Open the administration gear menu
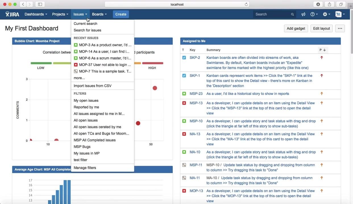Screen dimensions: 353x204 (327, 14)
